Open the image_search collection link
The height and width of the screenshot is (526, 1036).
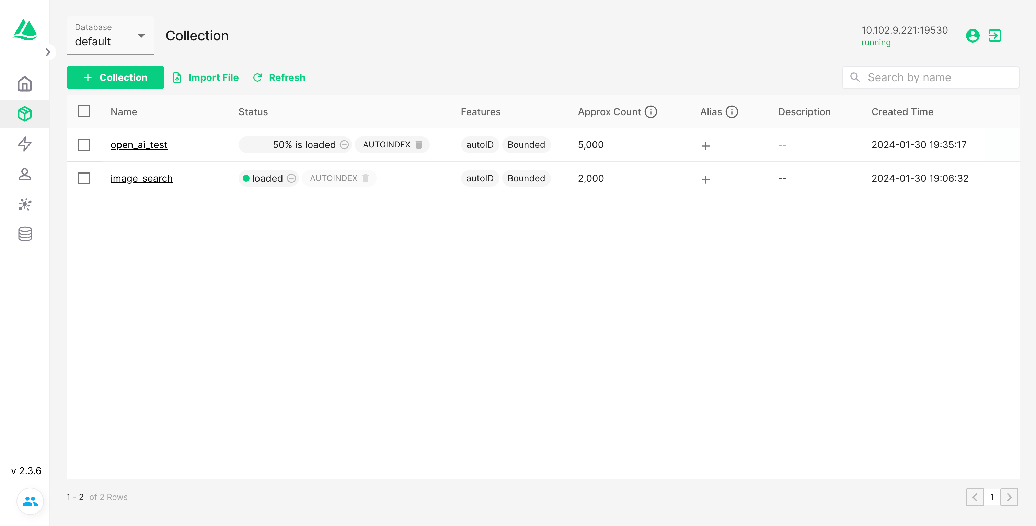point(141,178)
